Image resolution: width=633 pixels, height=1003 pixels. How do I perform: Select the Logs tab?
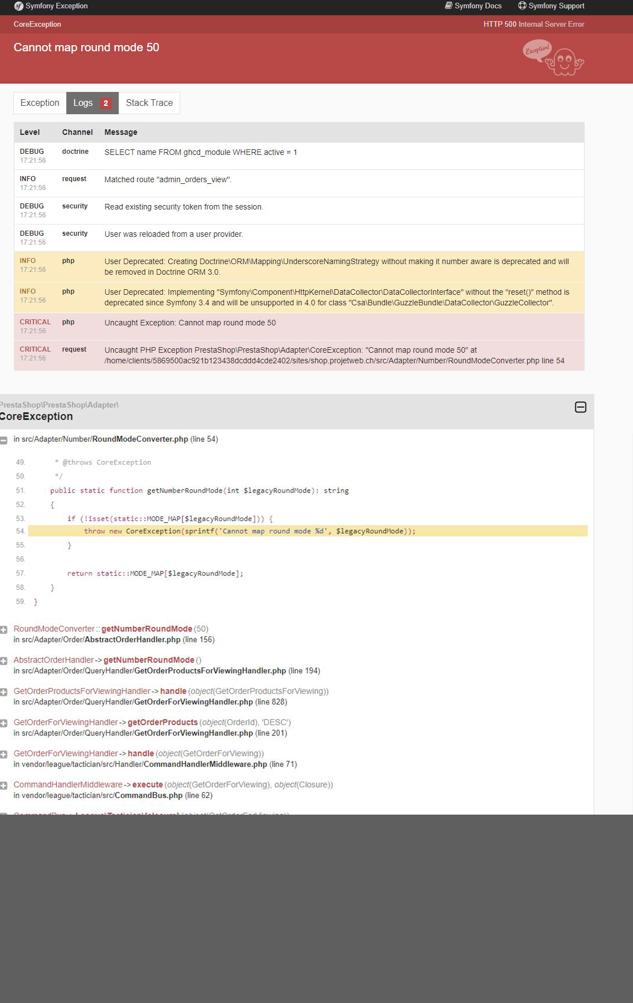pyautogui.click(x=92, y=103)
